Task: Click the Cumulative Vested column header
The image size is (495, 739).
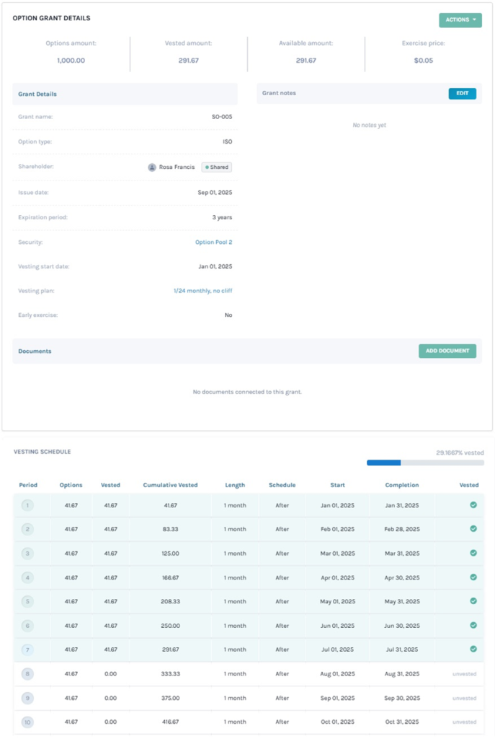Action: coord(170,486)
